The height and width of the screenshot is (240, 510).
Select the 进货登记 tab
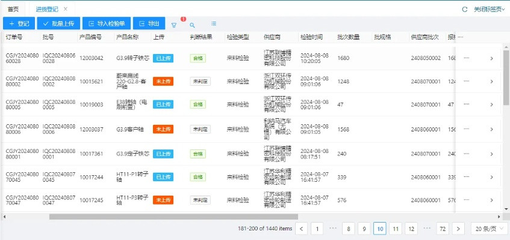point(46,9)
